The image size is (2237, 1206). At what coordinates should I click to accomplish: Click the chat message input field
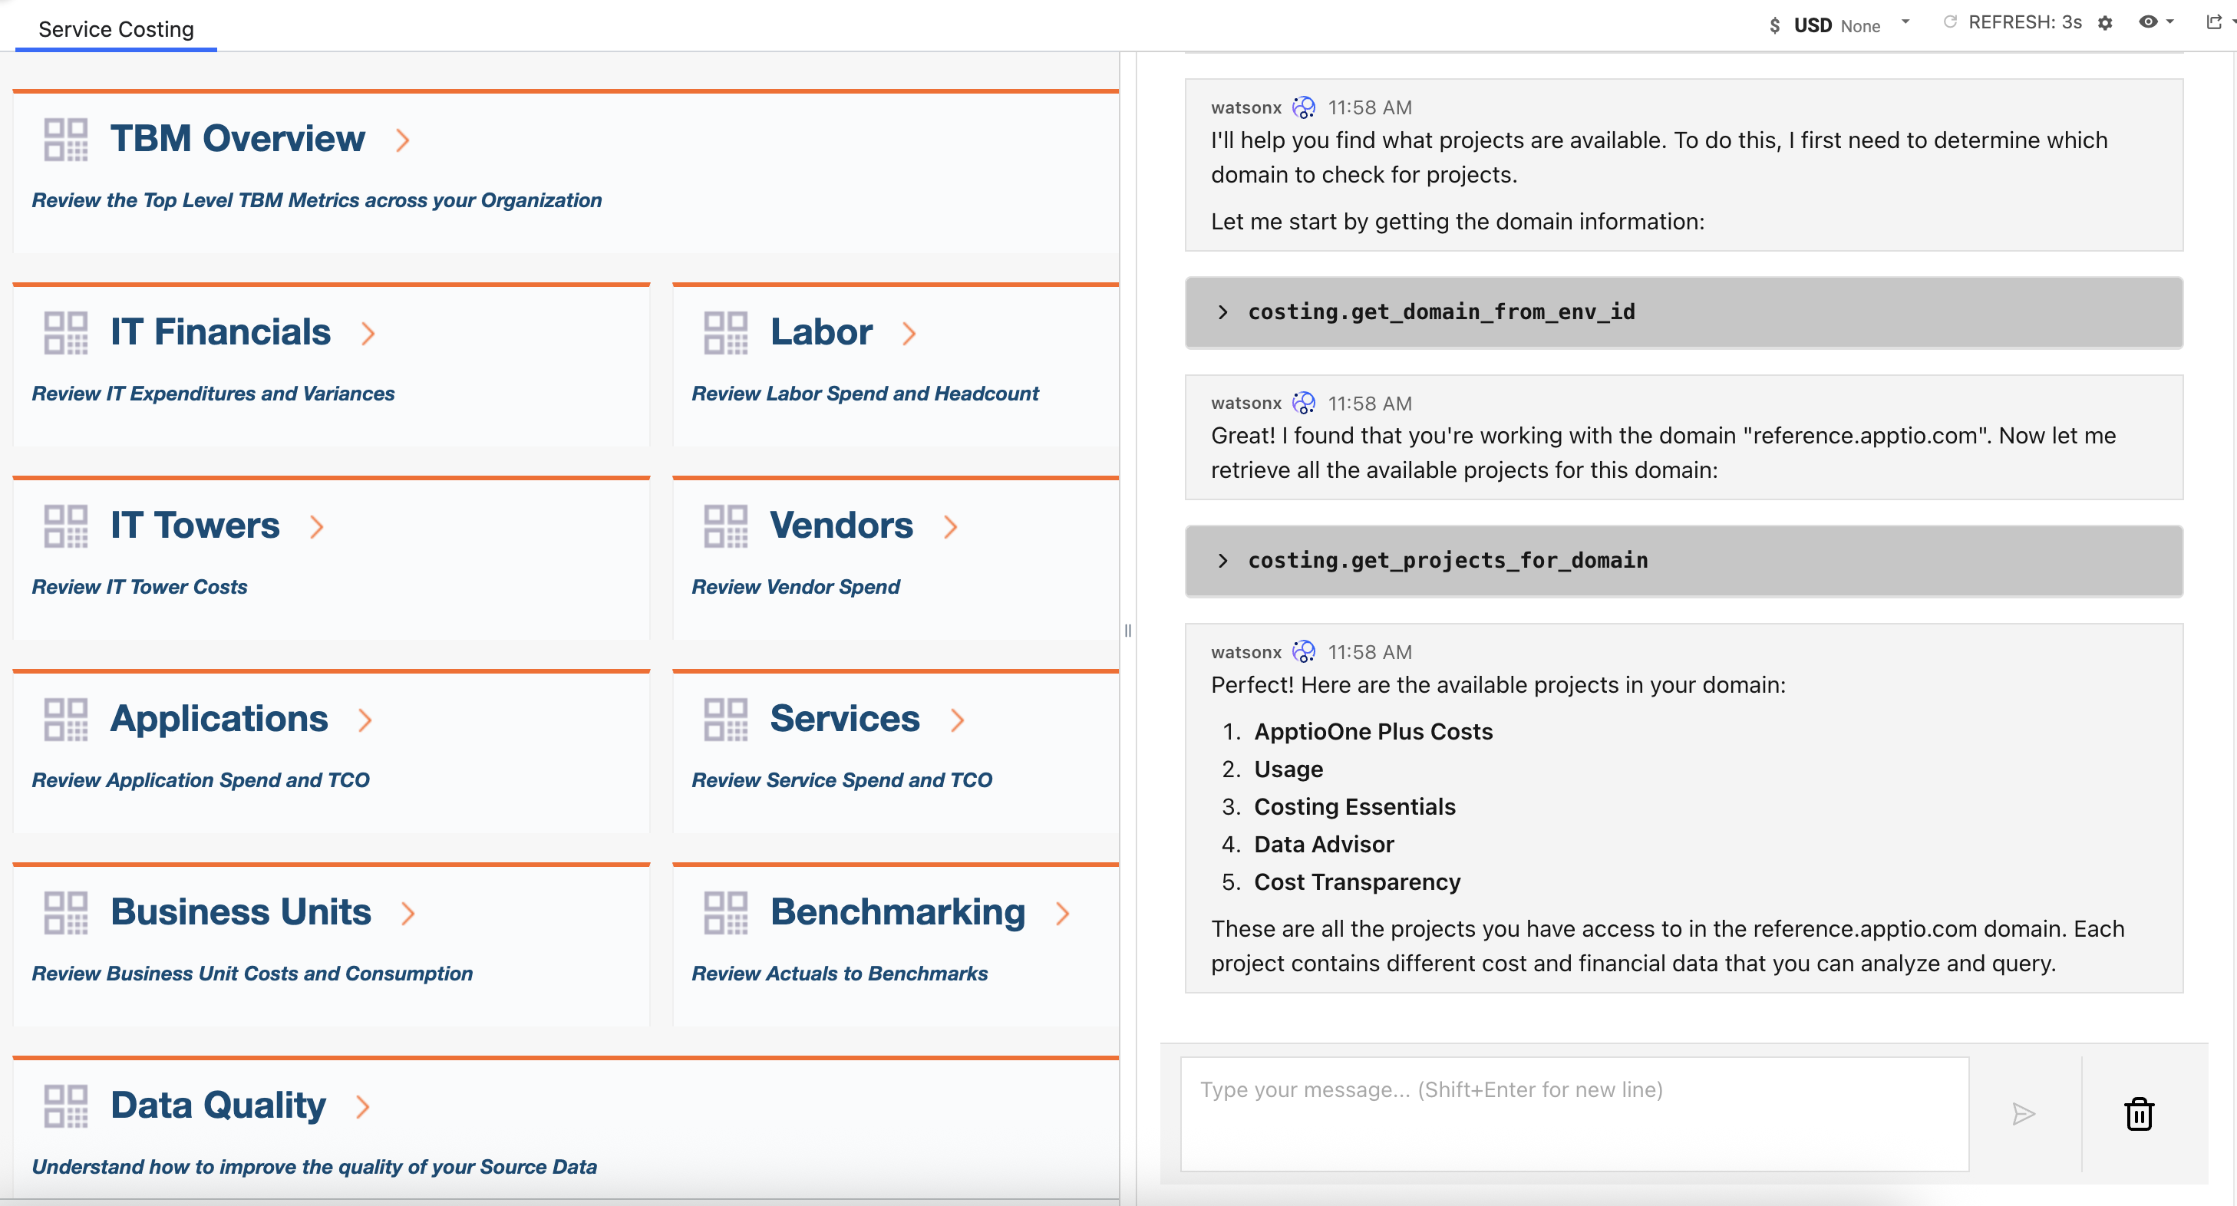click(x=1573, y=1114)
